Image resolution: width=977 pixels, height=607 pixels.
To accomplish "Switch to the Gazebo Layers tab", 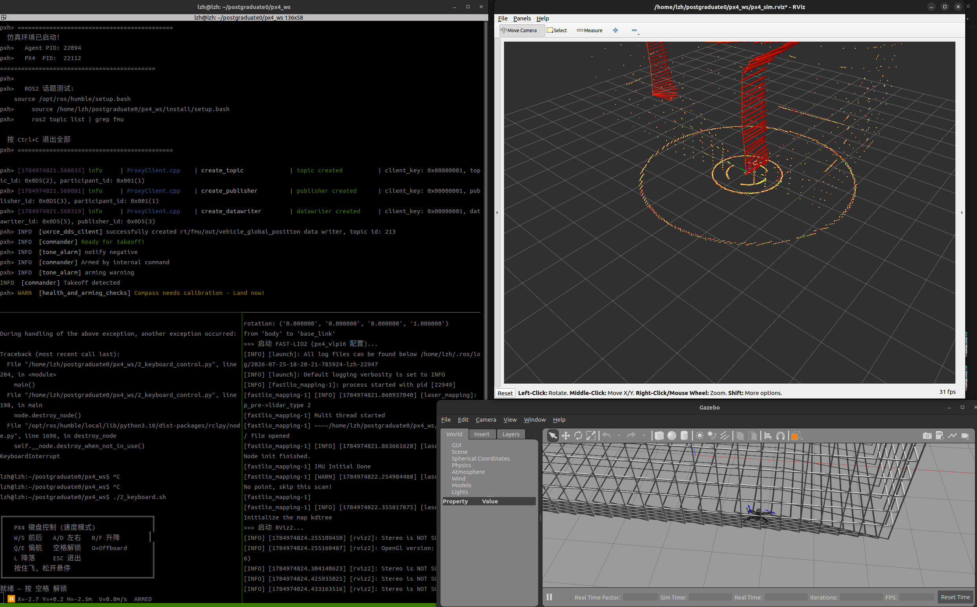I will pyautogui.click(x=511, y=434).
